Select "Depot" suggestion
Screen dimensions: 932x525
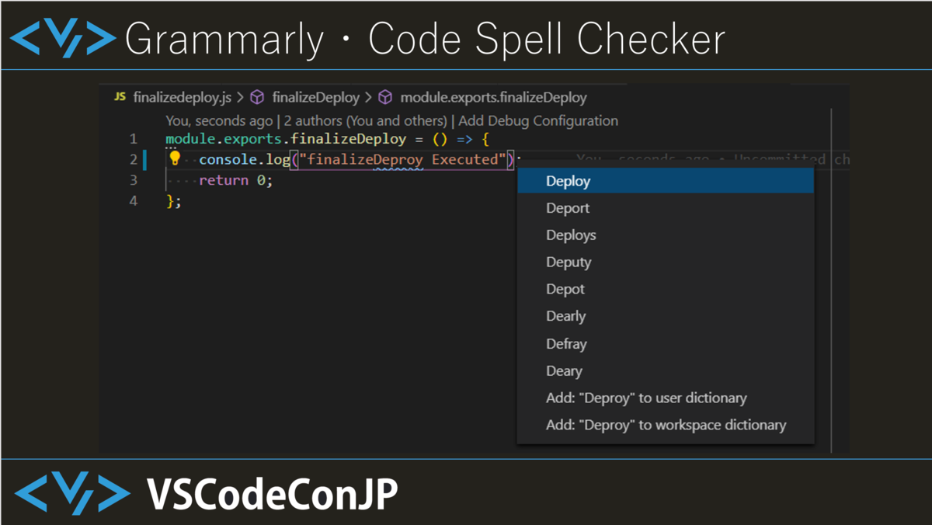(x=666, y=290)
